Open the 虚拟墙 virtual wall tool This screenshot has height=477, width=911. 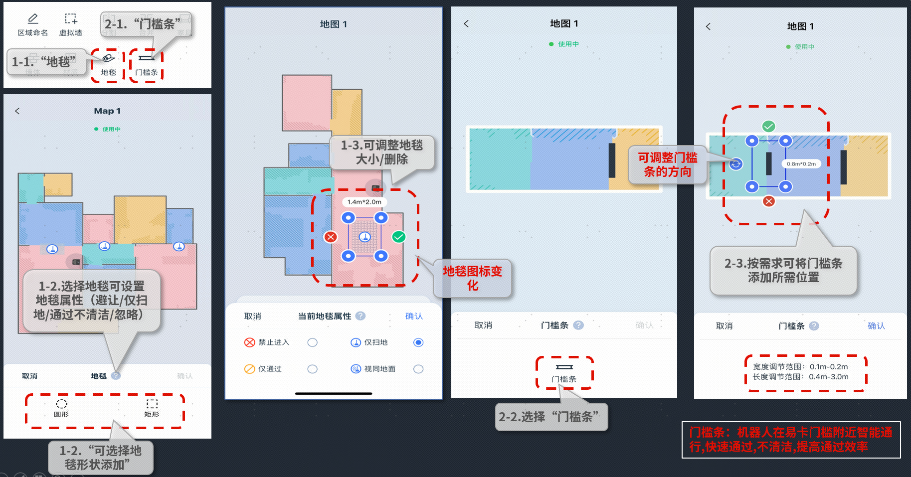[x=71, y=25]
